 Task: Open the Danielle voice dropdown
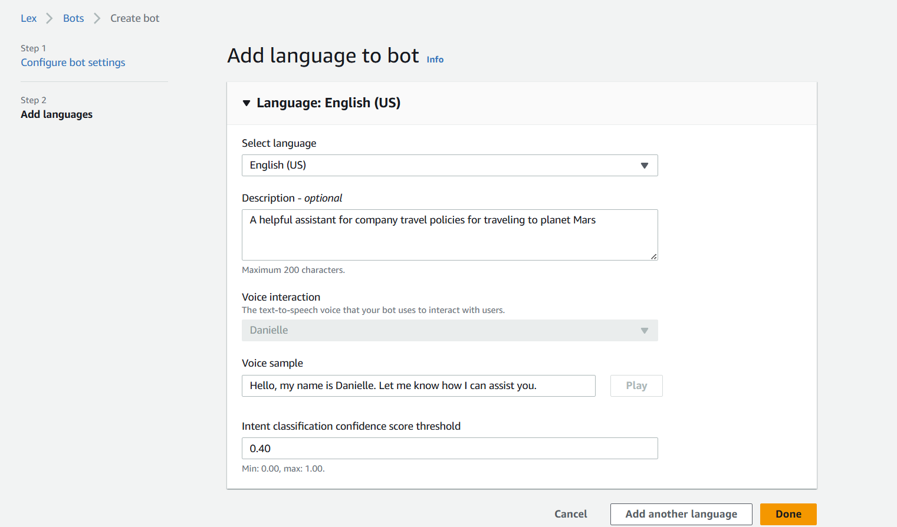449,330
